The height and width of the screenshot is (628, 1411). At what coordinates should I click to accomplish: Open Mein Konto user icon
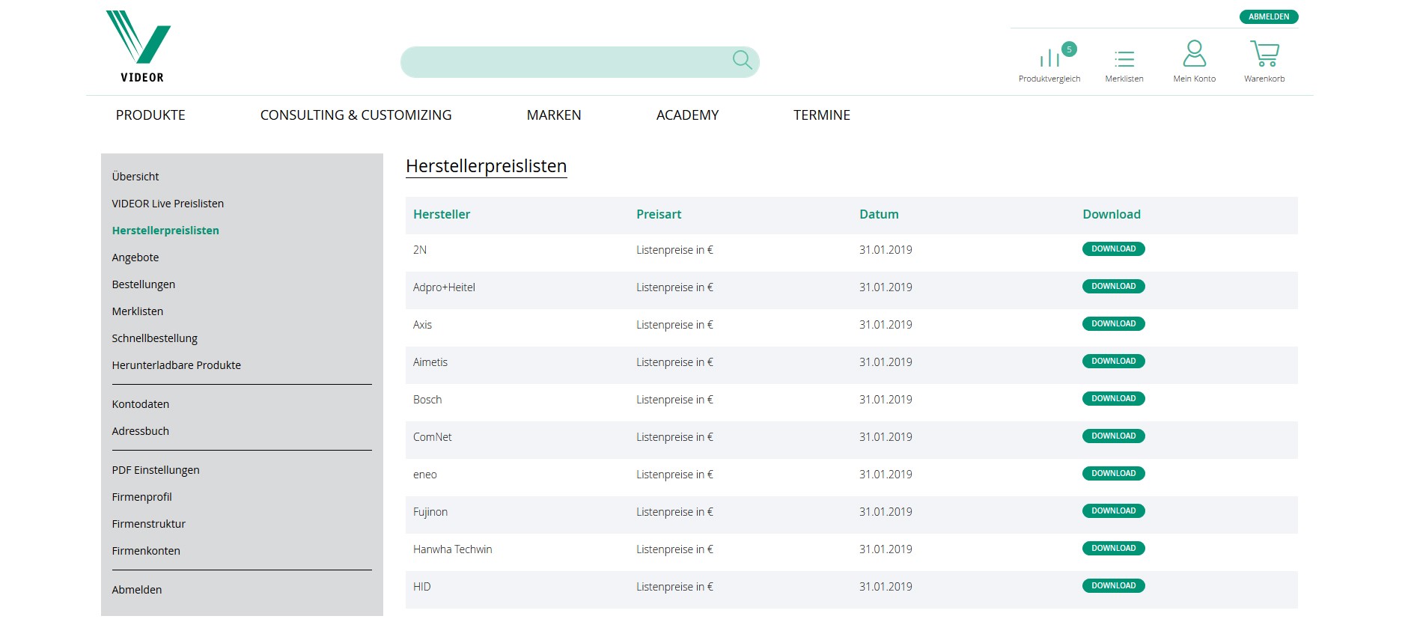[x=1194, y=53]
